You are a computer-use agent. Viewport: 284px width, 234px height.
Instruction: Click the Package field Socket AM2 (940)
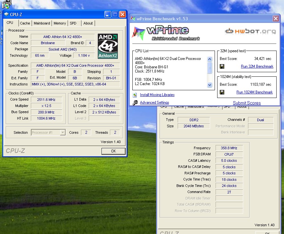tap(63, 49)
